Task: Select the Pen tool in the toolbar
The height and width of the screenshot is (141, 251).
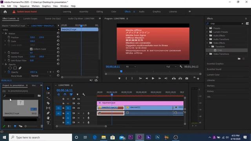Action: pyautogui.click(x=48, y=113)
